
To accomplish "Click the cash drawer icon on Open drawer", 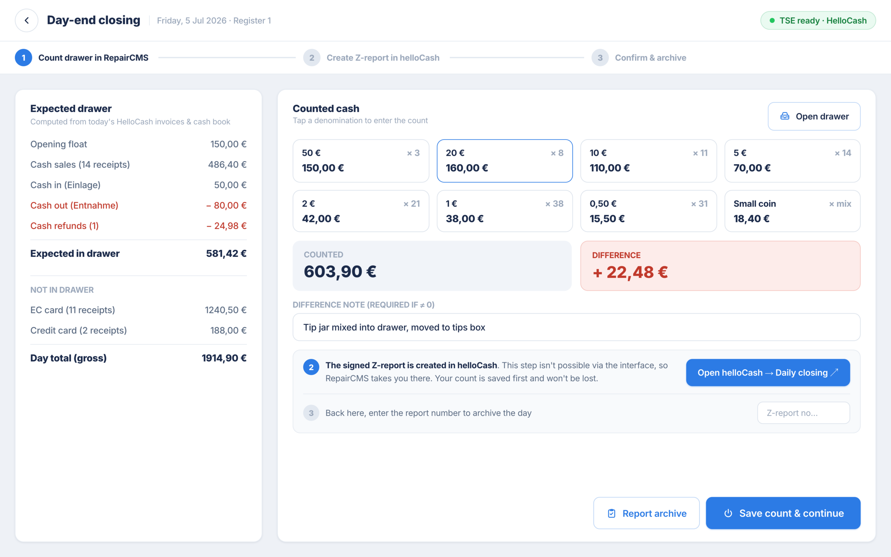I will [x=784, y=116].
